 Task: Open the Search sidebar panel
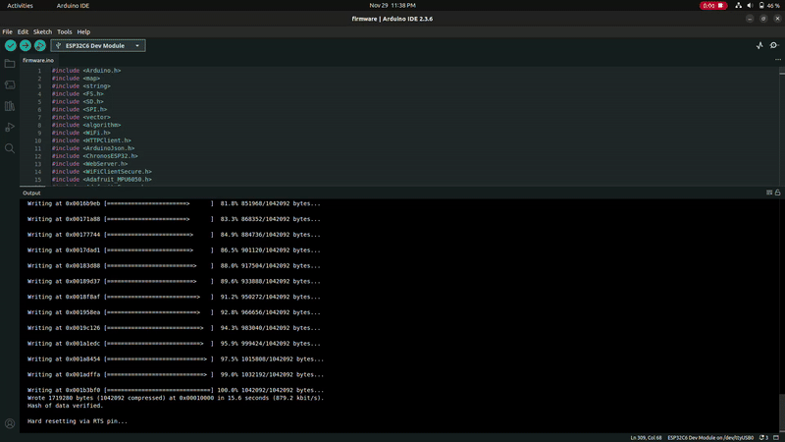(x=10, y=148)
